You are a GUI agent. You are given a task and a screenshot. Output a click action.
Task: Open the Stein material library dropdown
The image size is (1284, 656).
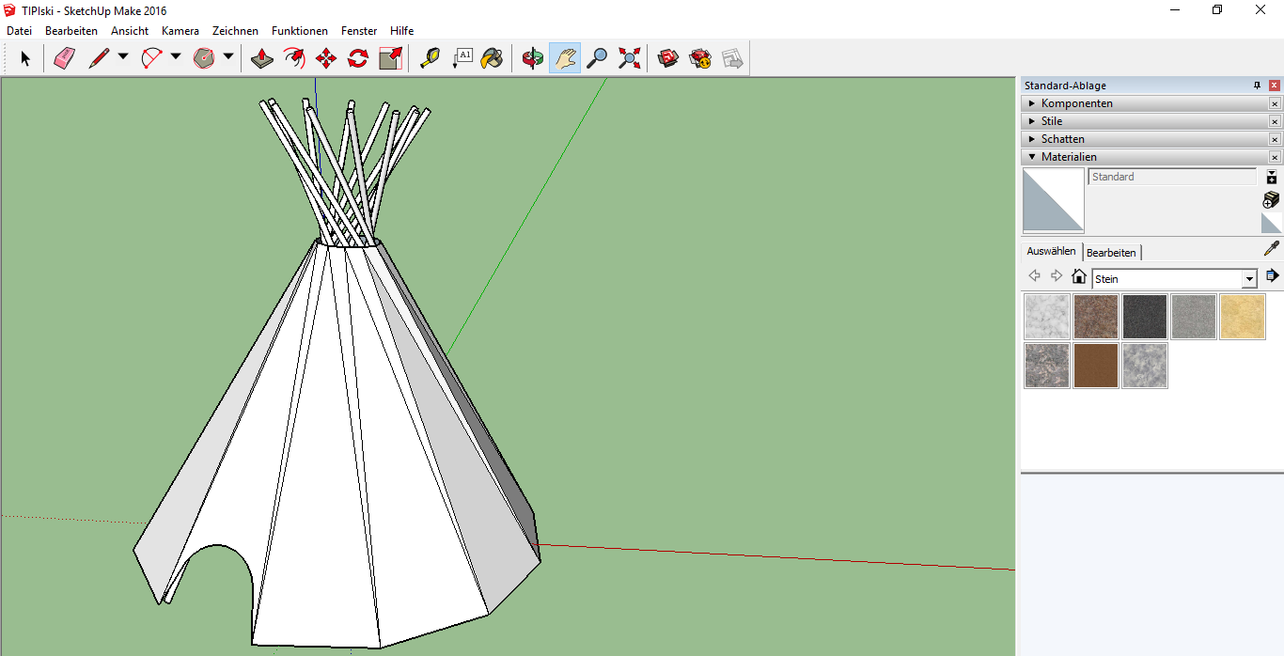(1249, 279)
